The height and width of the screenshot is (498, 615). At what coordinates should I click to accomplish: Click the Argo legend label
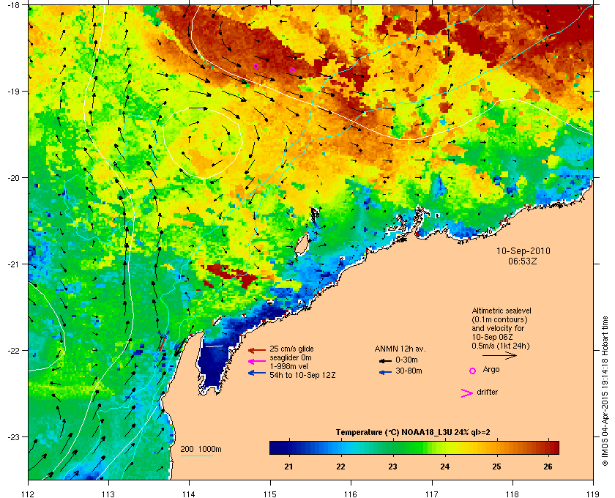pyautogui.click(x=491, y=370)
